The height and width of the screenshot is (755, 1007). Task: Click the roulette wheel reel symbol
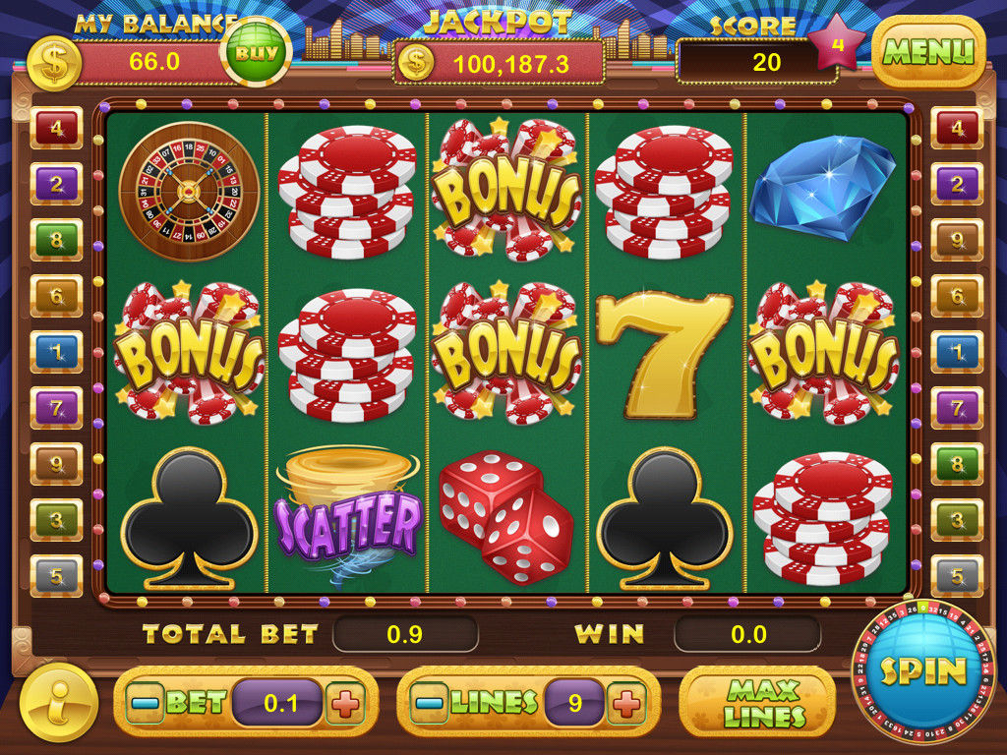pos(189,191)
